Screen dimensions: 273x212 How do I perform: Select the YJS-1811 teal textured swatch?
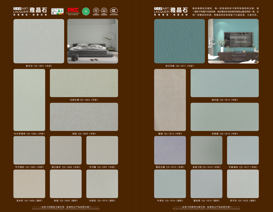tap(180, 41)
